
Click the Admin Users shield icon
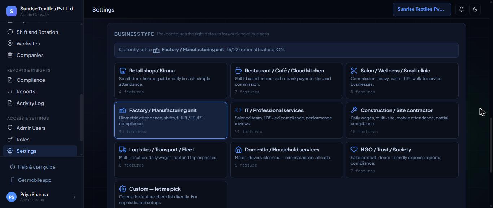coord(10,128)
